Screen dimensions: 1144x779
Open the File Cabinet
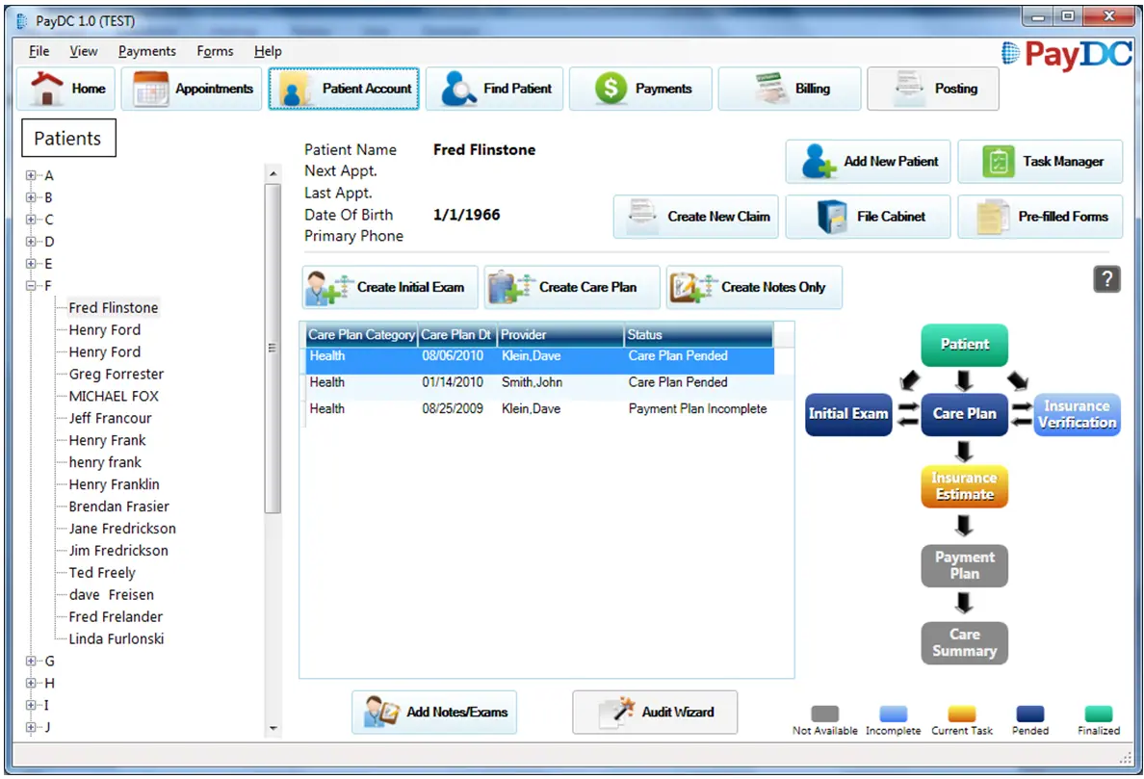(867, 217)
